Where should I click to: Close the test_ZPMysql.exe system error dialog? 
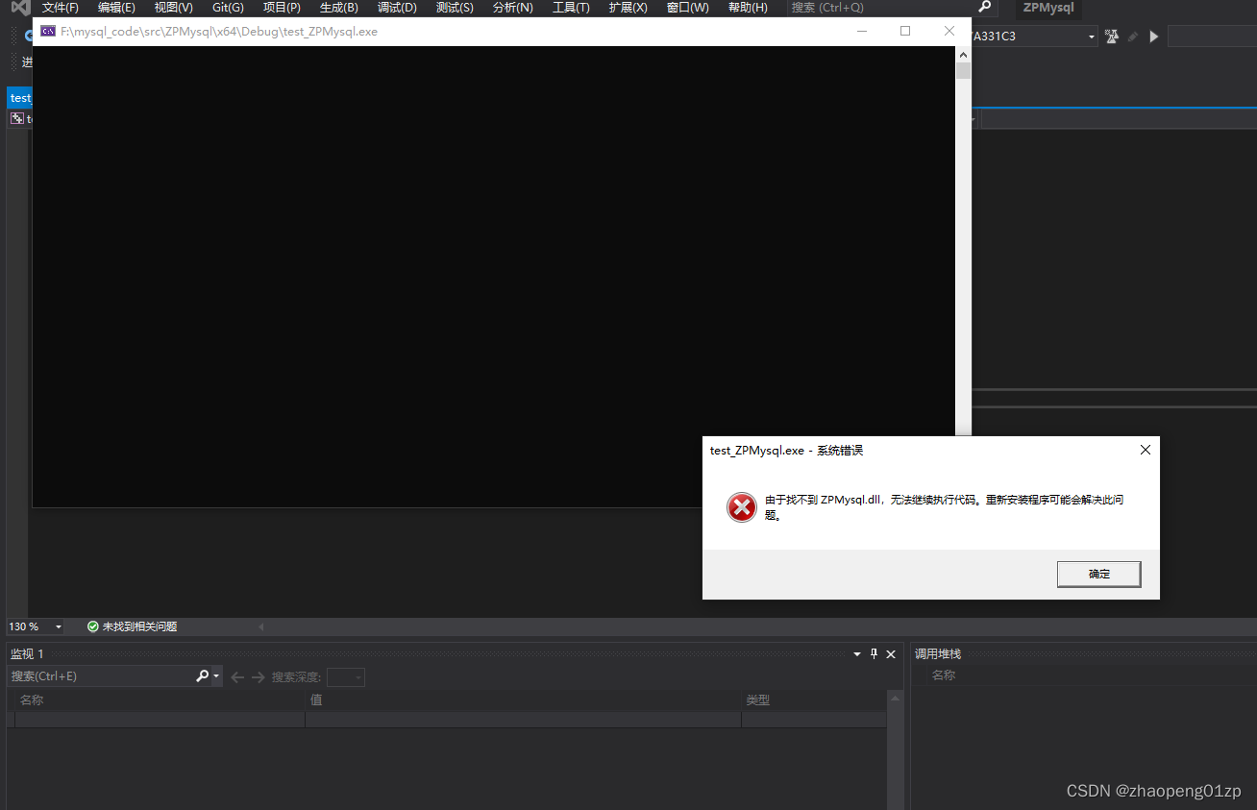tap(1145, 450)
